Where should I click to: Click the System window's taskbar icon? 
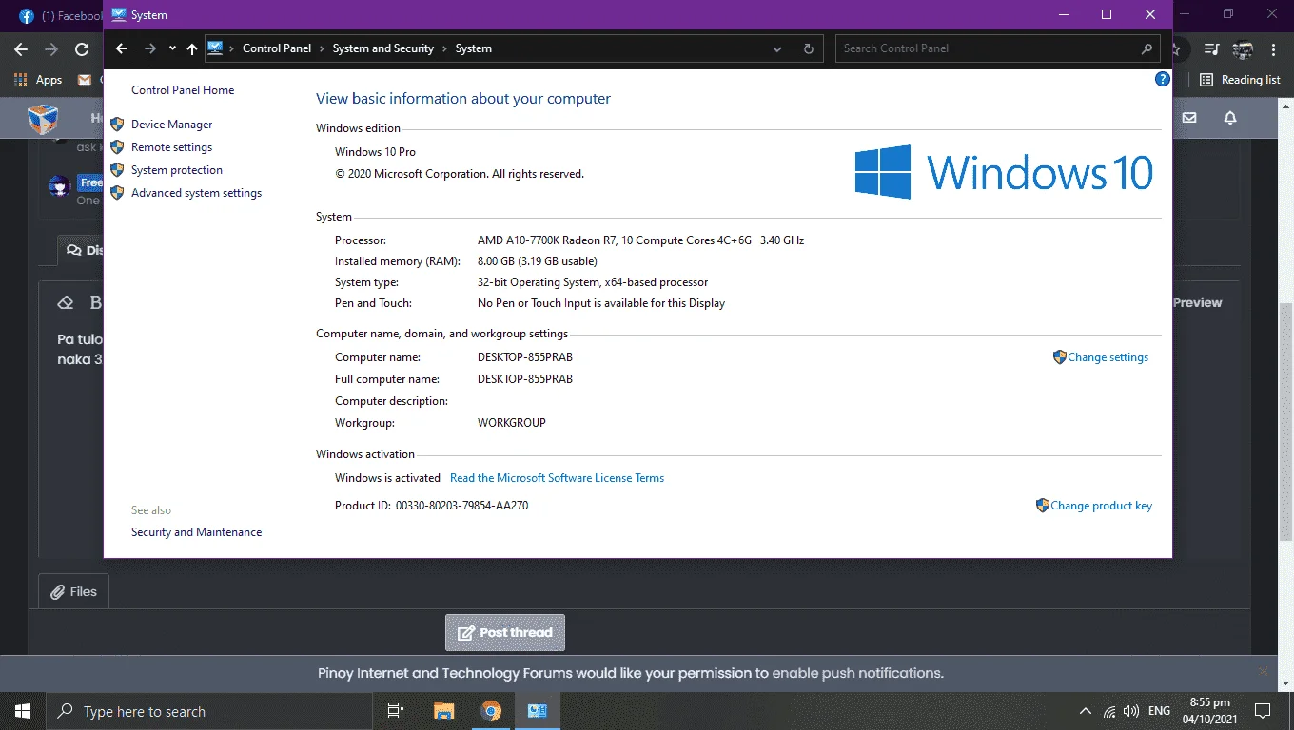[538, 711]
